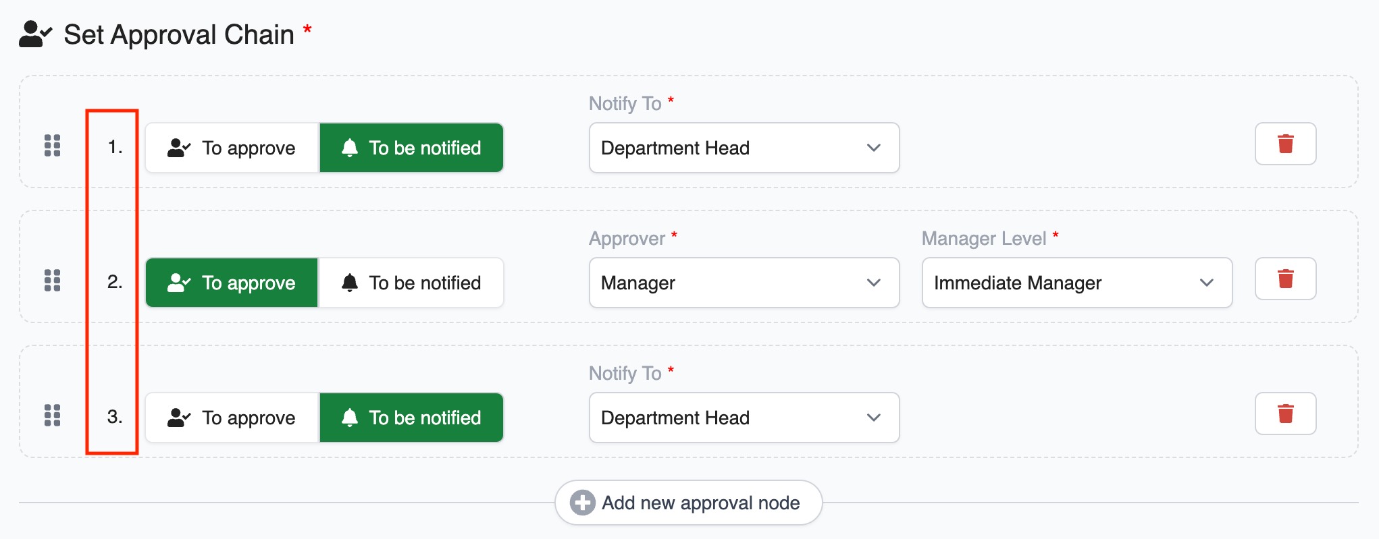Viewport: 1379px width, 539px height.
Task: Grab the drag handle of row 3
Action: point(53,416)
